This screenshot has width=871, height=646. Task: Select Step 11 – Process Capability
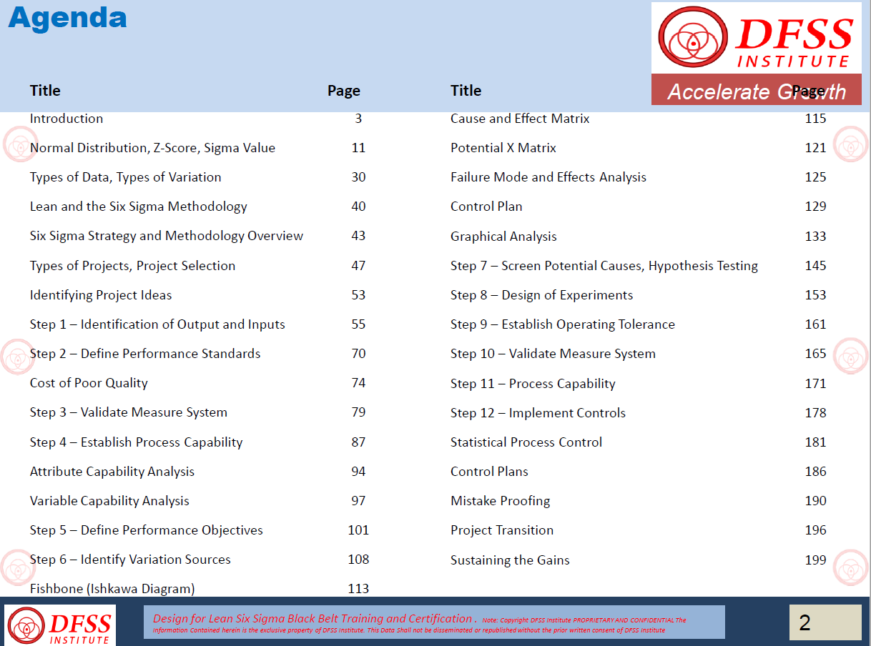[533, 384]
